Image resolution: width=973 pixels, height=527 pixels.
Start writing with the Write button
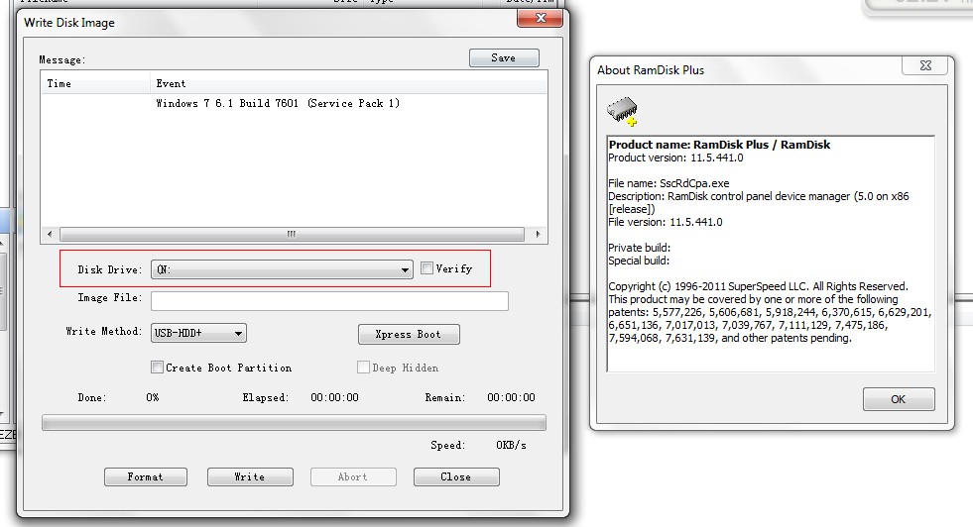pyautogui.click(x=250, y=476)
